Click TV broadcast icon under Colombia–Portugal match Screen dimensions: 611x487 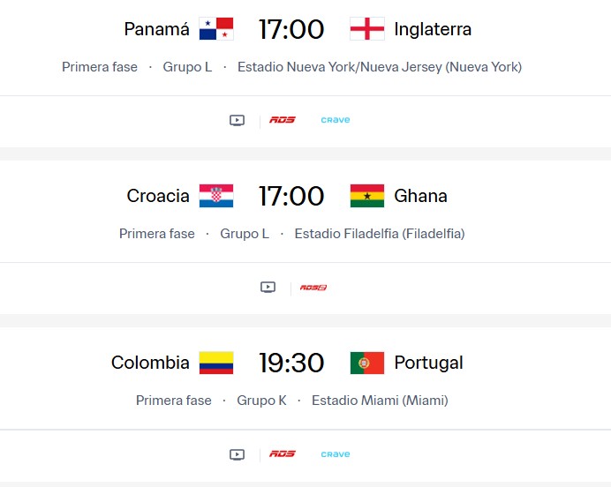237,454
